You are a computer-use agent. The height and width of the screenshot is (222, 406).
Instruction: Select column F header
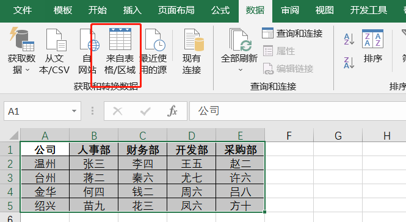click(x=289, y=135)
